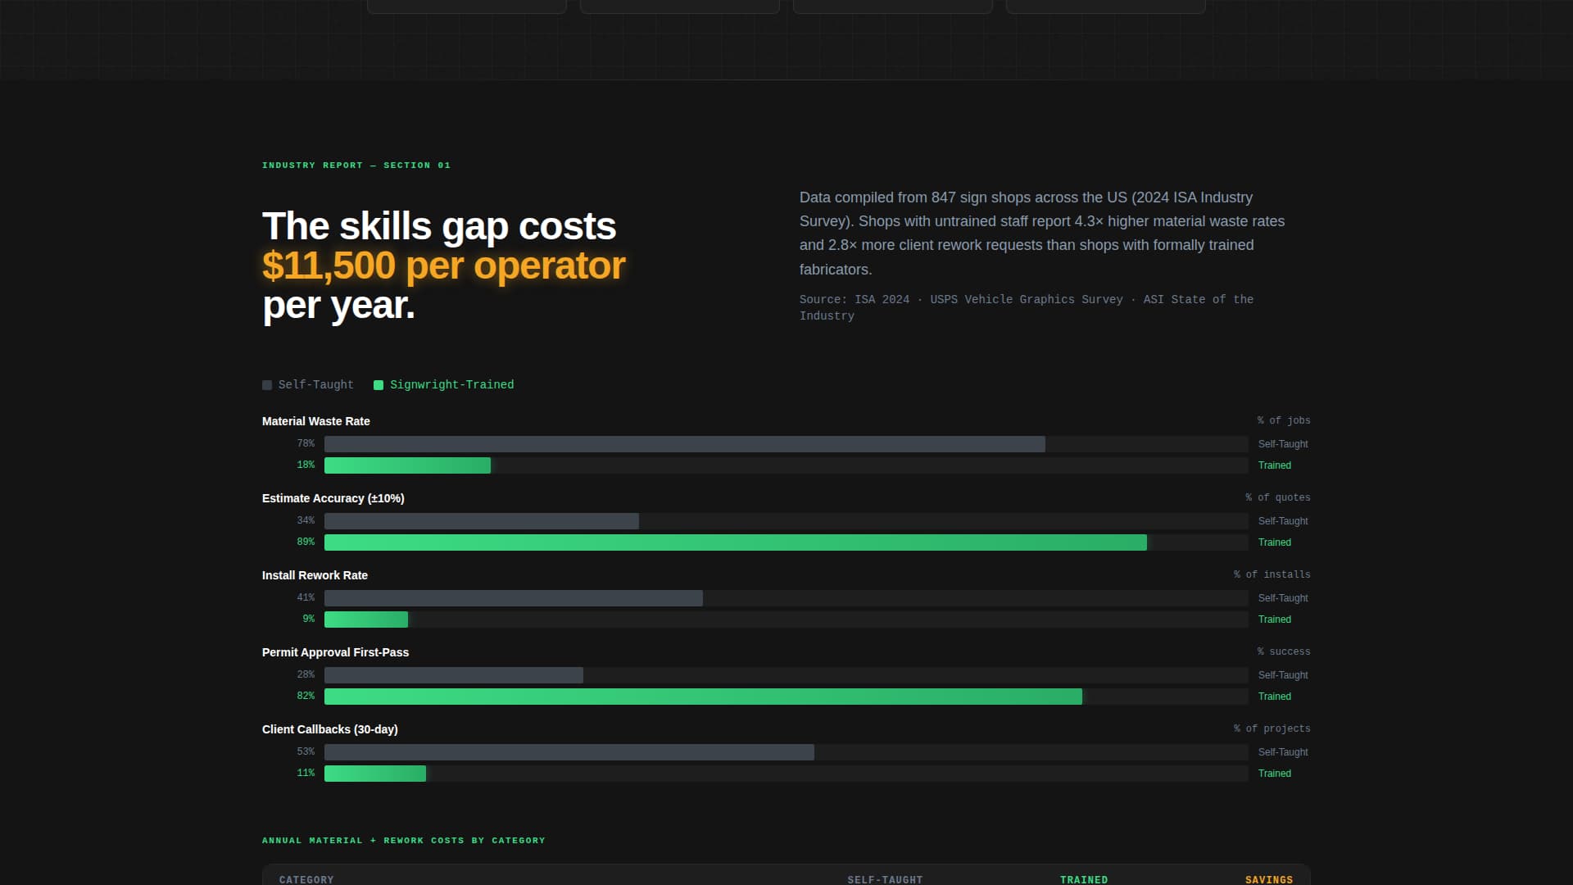Click the 9% Install Rework trained bar
The height and width of the screenshot is (885, 1573).
point(366,619)
